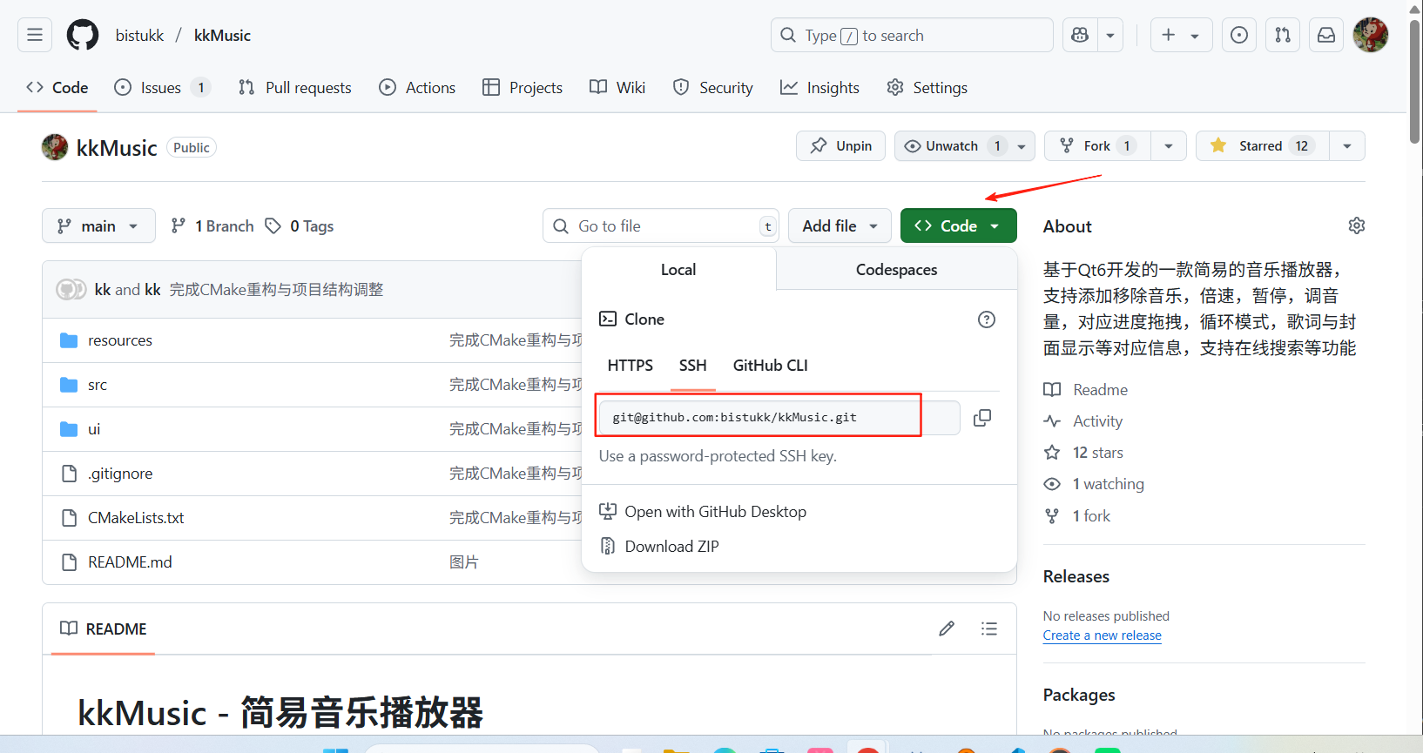The height and width of the screenshot is (753, 1423).
Task: Expand the Copilot dropdown arrow
Action: (1110, 35)
